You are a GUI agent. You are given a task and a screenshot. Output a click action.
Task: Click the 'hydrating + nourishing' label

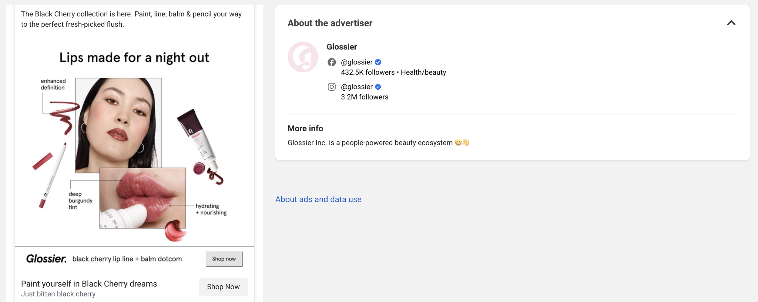(x=211, y=209)
